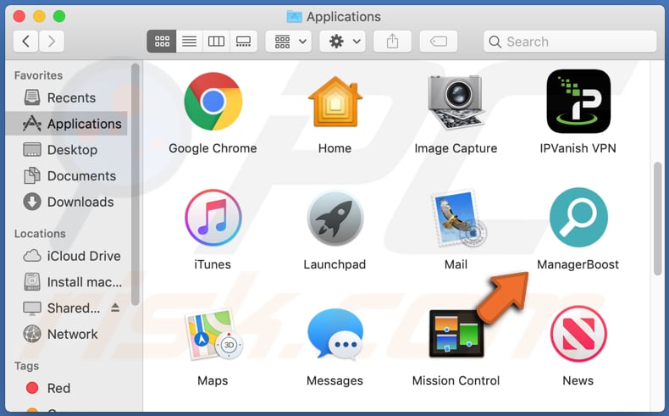This screenshot has width=669, height=416.
Task: Click the sidebar scrollbar
Action: pos(135,185)
